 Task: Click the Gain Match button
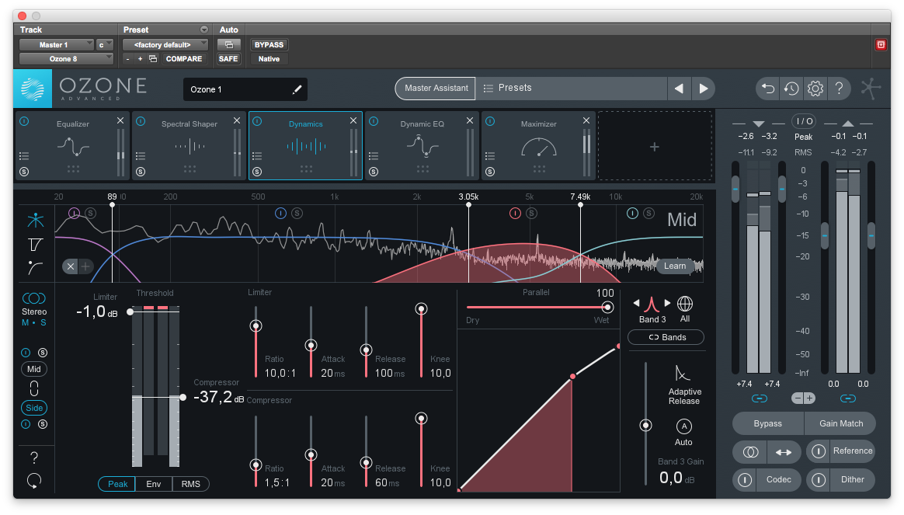(840, 423)
